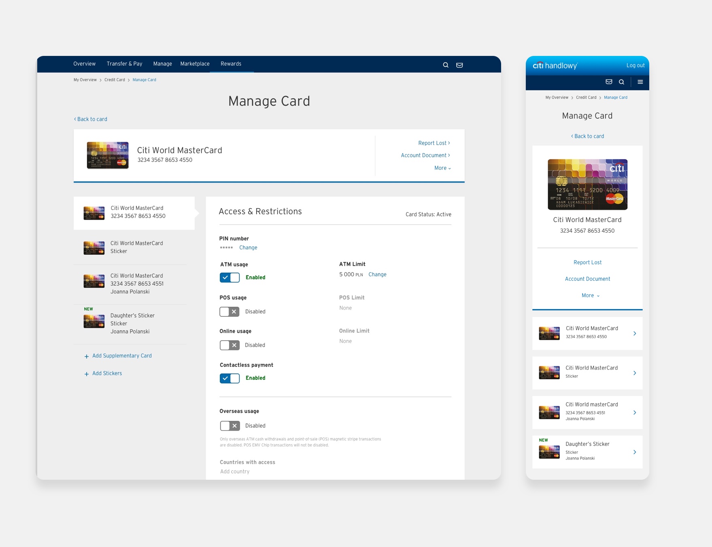Click Change link next to PIN number
The width and height of the screenshot is (712, 547).
(x=248, y=248)
